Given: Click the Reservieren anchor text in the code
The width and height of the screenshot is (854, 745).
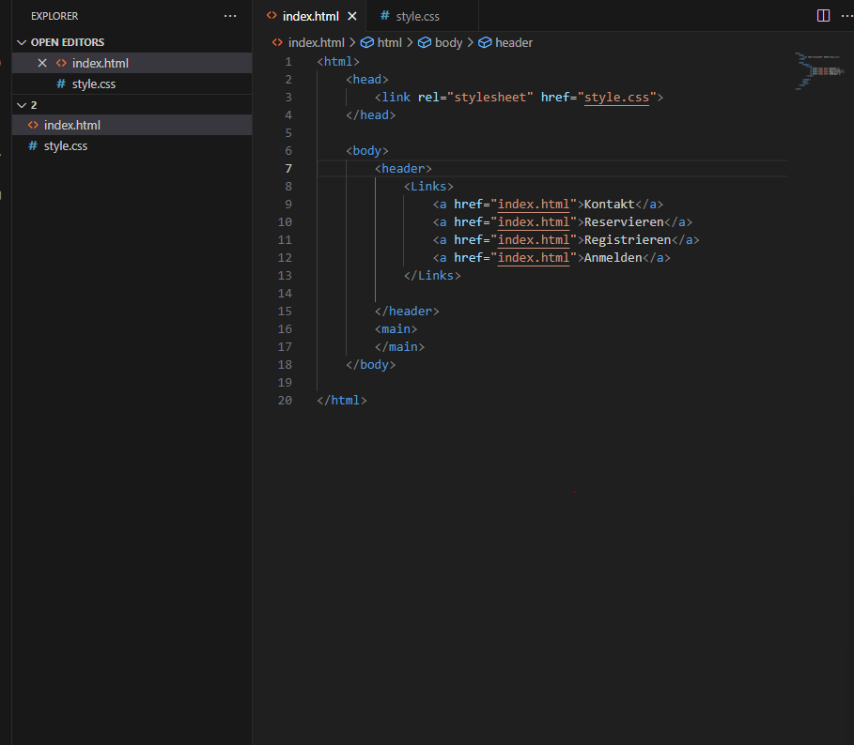Looking at the screenshot, I should click(621, 221).
